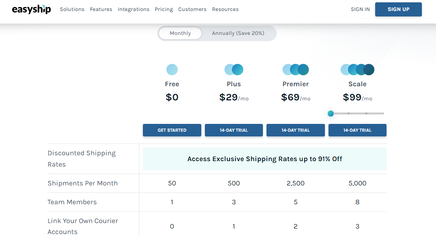This screenshot has height=236, width=436.
Task: Click GET STARTED for Free plan
Action: pos(172,130)
